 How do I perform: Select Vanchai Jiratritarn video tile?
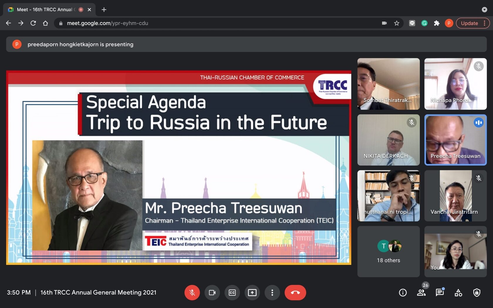click(455, 196)
